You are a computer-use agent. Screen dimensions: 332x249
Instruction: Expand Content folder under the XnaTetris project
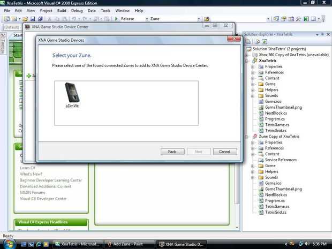coord(253,78)
